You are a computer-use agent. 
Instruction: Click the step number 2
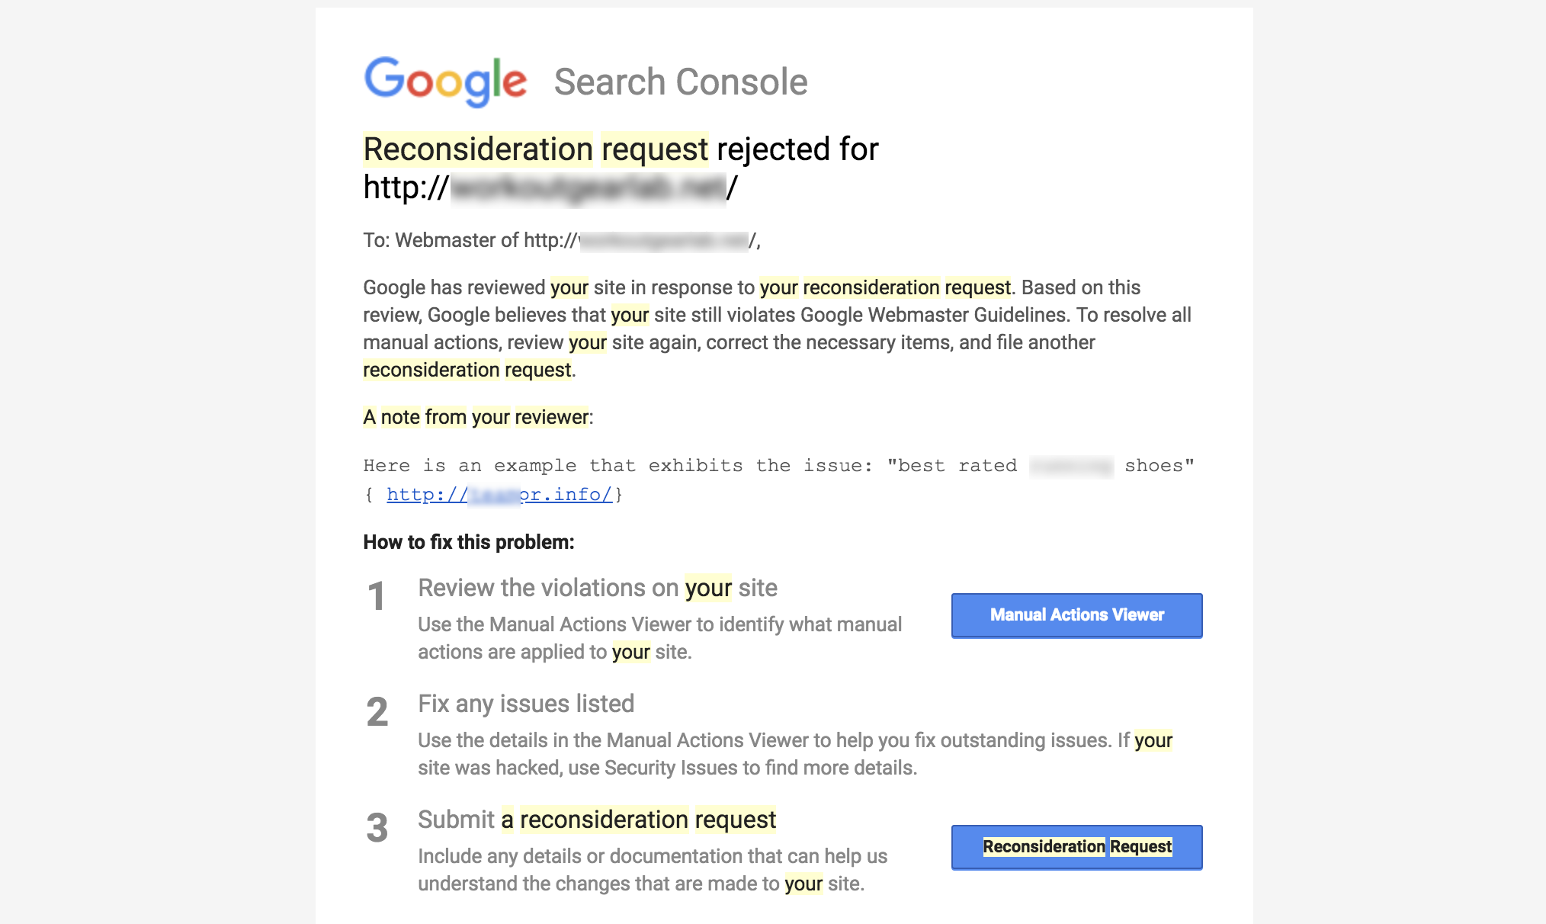pyautogui.click(x=377, y=712)
